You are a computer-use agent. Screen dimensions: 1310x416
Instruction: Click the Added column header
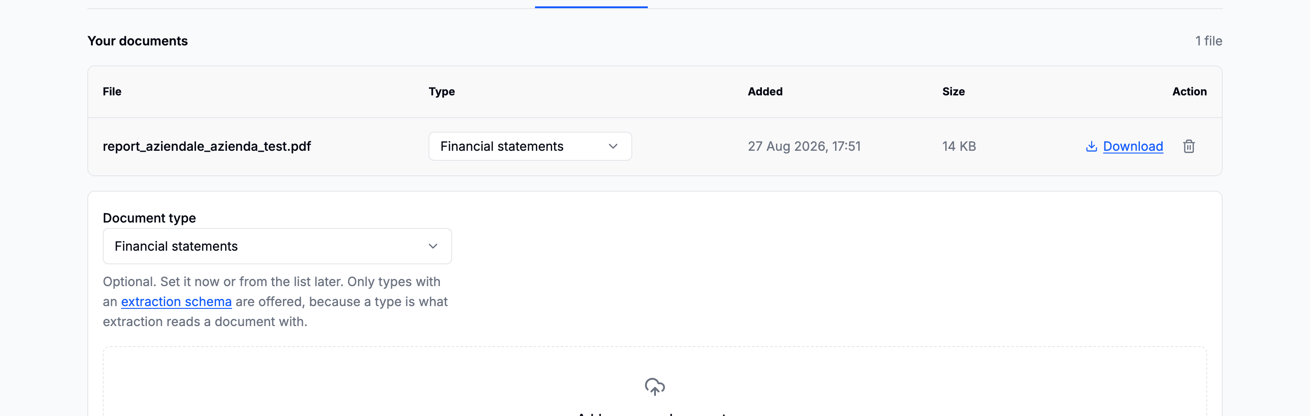[765, 91]
